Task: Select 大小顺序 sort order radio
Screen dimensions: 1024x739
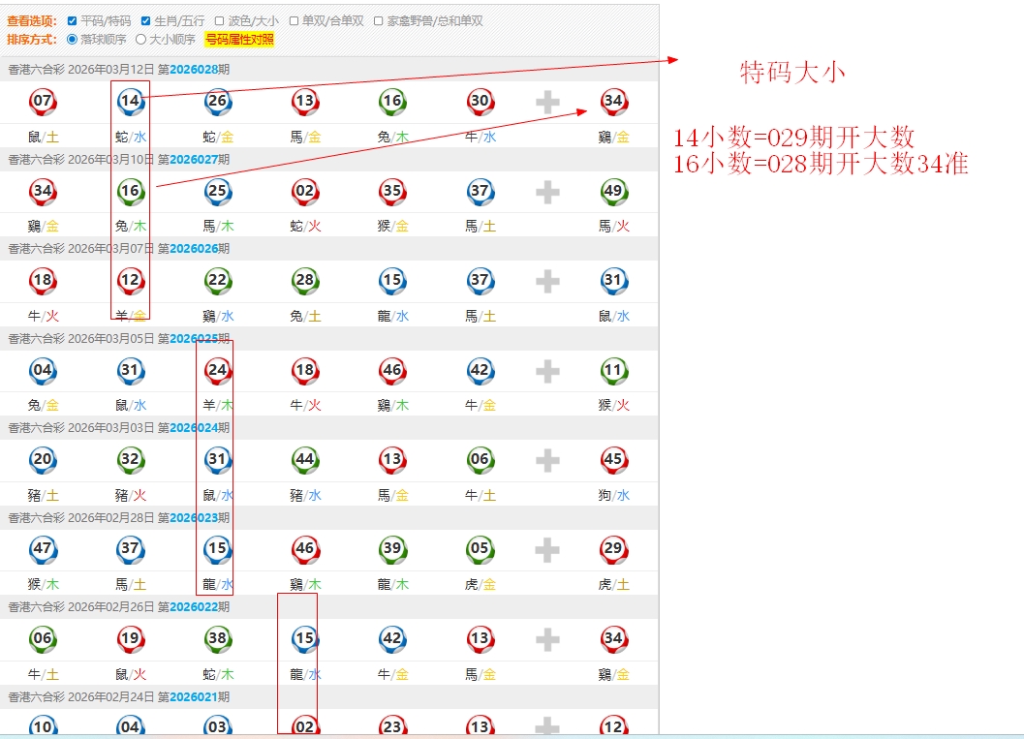Action: pyautogui.click(x=141, y=40)
